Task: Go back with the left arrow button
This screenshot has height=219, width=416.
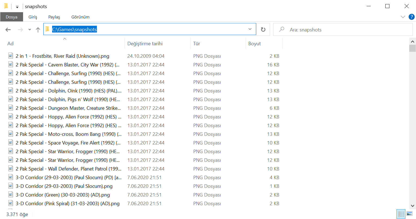Action: point(8,30)
